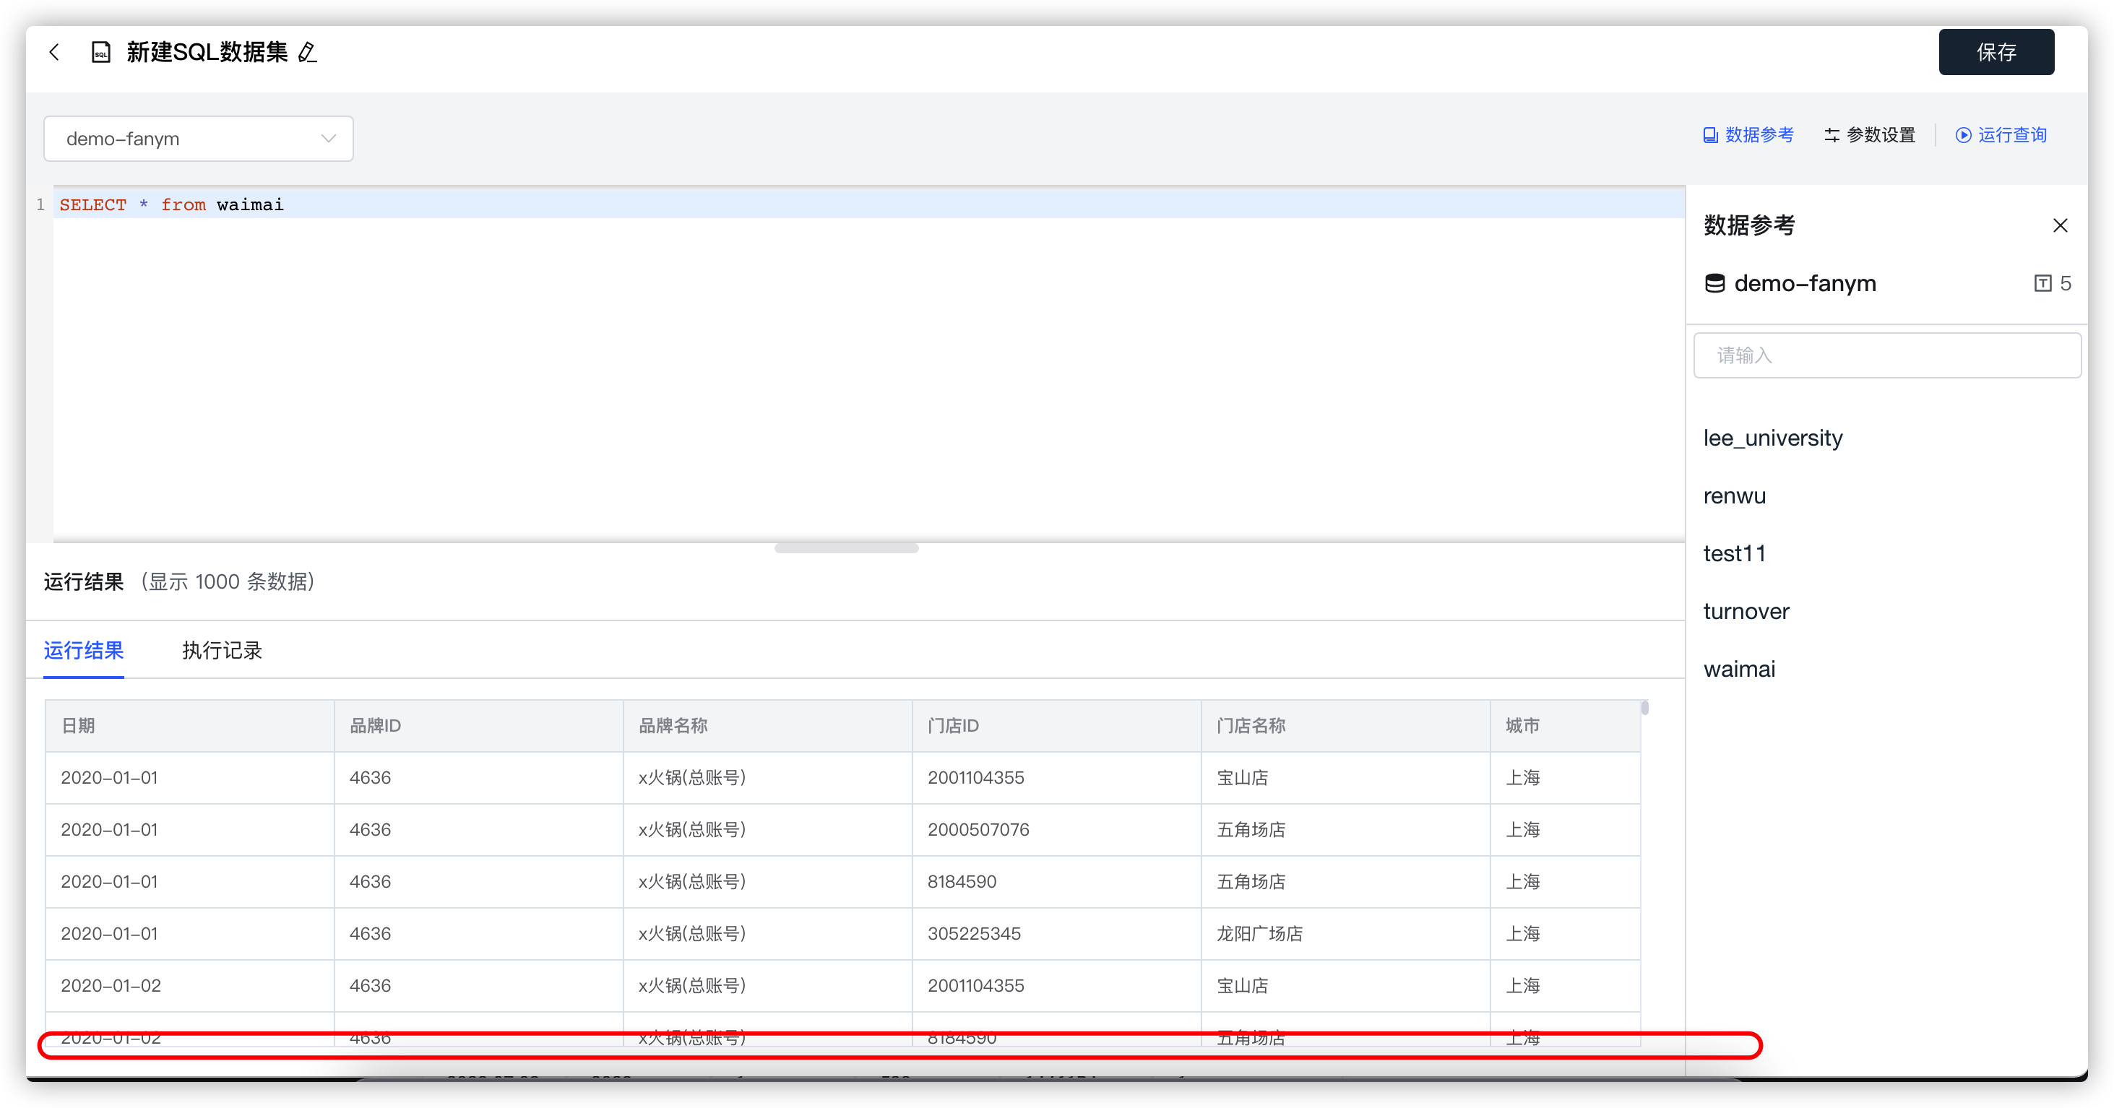Click the editor resize handle bar
Screen dimensions: 2114x1108
tap(846, 549)
